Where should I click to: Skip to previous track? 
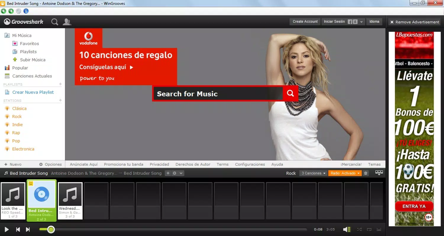[x=18, y=229]
